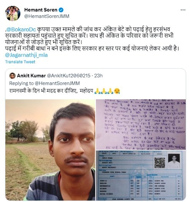190x202 pixels.
Task: Open the @HemantSorenJMM handle
Action: [x=47, y=16]
